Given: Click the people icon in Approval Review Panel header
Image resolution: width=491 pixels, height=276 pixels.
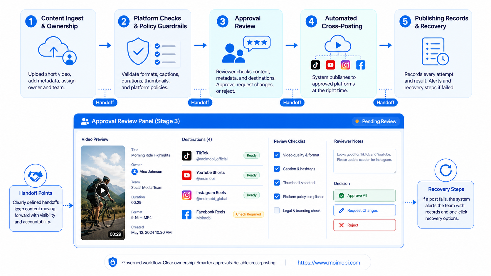Looking at the screenshot, I should (85, 121).
